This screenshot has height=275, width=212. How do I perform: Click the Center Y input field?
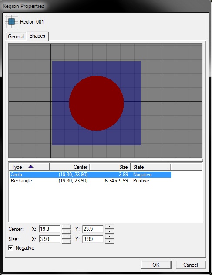pyautogui.click(x=93, y=229)
